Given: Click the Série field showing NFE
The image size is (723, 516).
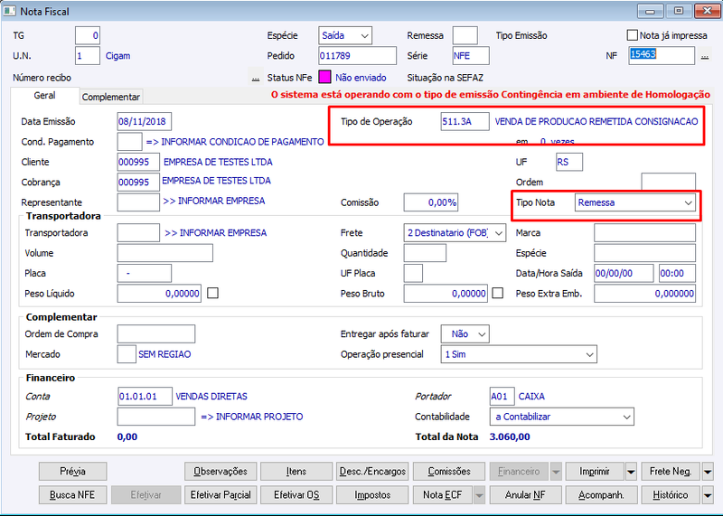Looking at the screenshot, I should tap(471, 56).
